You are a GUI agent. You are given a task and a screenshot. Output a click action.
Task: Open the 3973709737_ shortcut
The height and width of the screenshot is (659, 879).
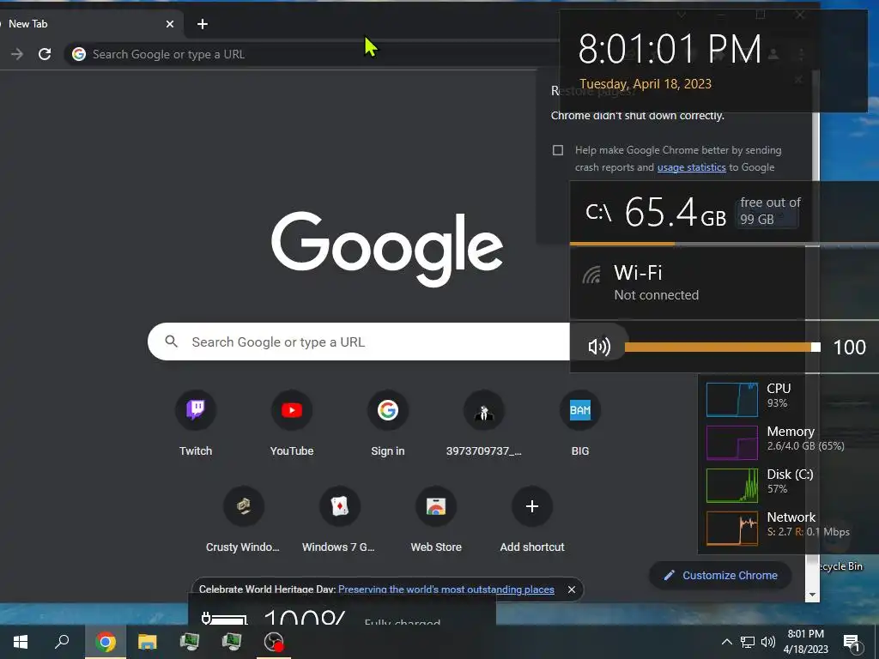click(x=484, y=410)
